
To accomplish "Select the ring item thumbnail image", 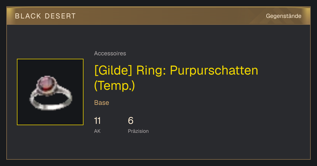I will click(x=50, y=92).
